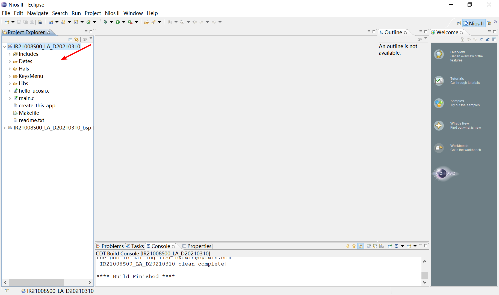Image resolution: width=499 pixels, height=295 pixels.
Task: Toggle Link with Editor in Project Explorer
Action: 77,39
